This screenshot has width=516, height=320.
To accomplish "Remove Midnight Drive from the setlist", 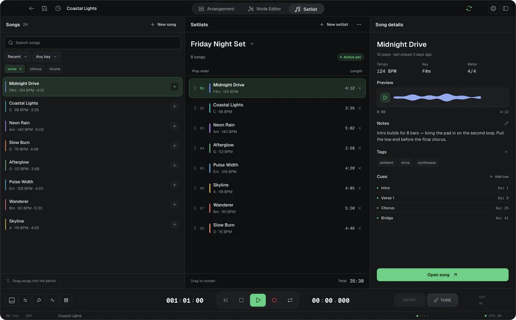I will 360,88.
